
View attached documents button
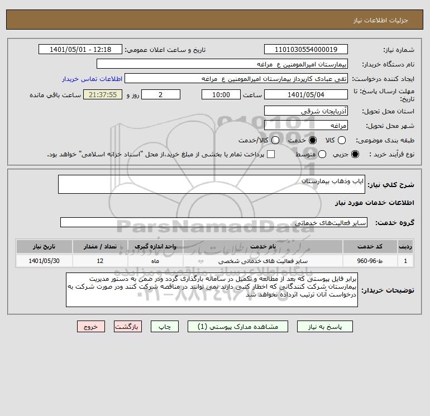[x=238, y=327]
